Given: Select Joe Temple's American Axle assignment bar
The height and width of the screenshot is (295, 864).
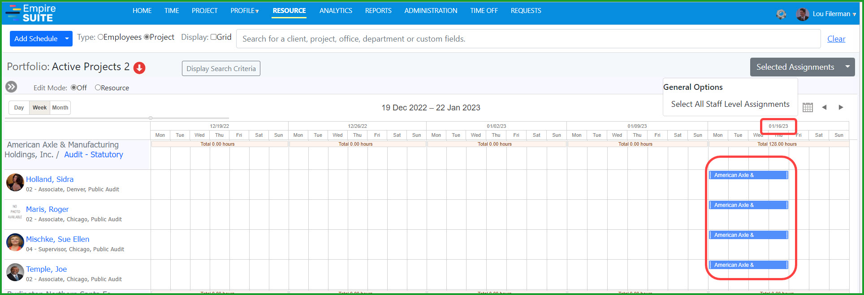Looking at the screenshot, I should [748, 265].
